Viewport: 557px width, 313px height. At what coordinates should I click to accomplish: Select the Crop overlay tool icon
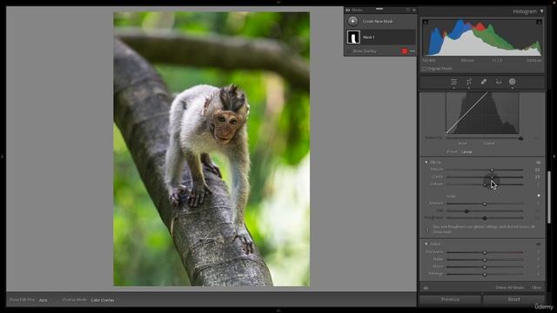[x=469, y=82]
